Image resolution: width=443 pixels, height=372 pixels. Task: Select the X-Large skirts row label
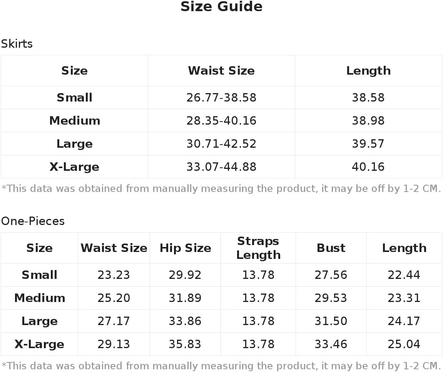74,167
